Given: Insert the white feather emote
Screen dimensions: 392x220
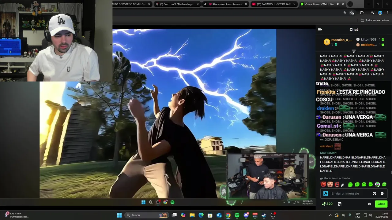Looking at the screenshot, I should [x=343, y=185].
